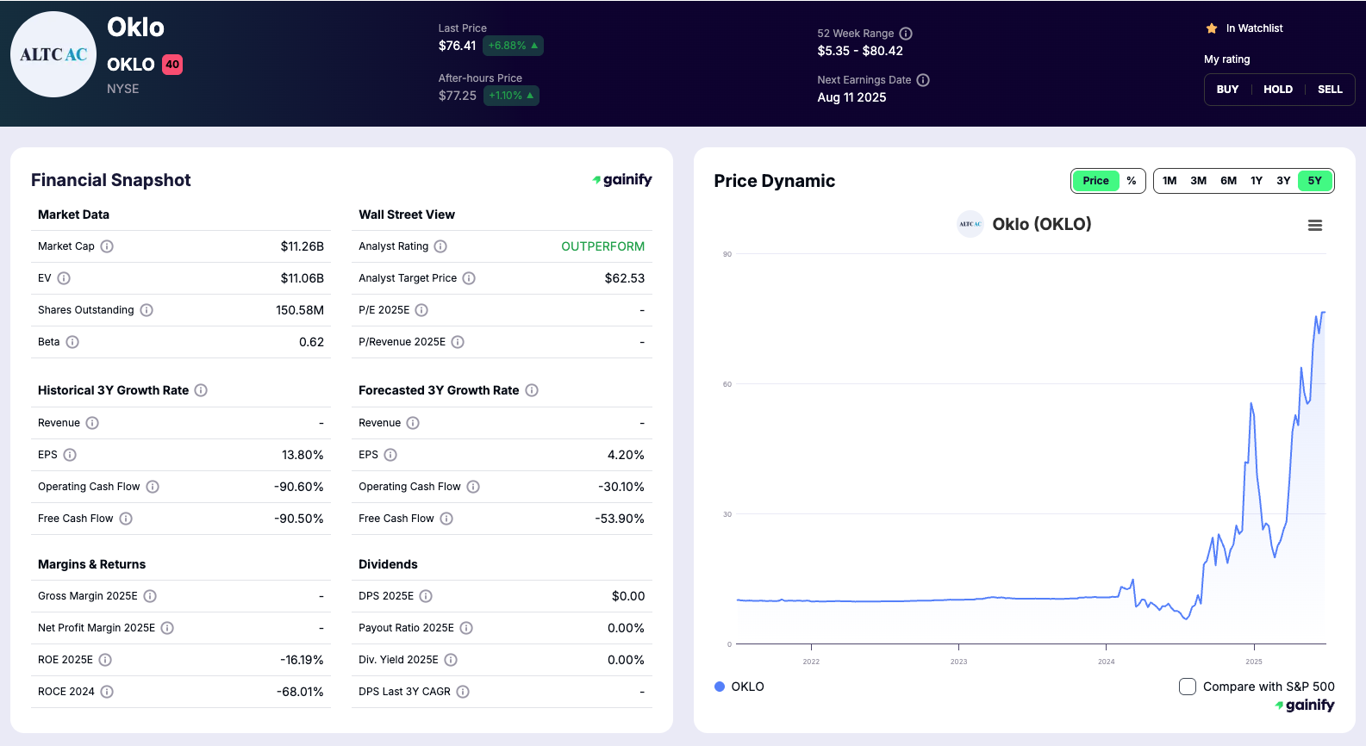
Task: Click the Oklo (OKLO) chart title
Action: 1042,224
